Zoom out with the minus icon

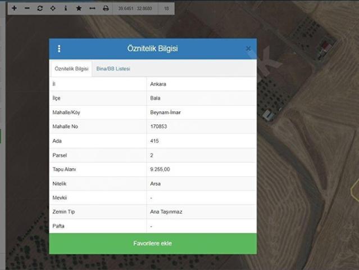click(x=27, y=8)
